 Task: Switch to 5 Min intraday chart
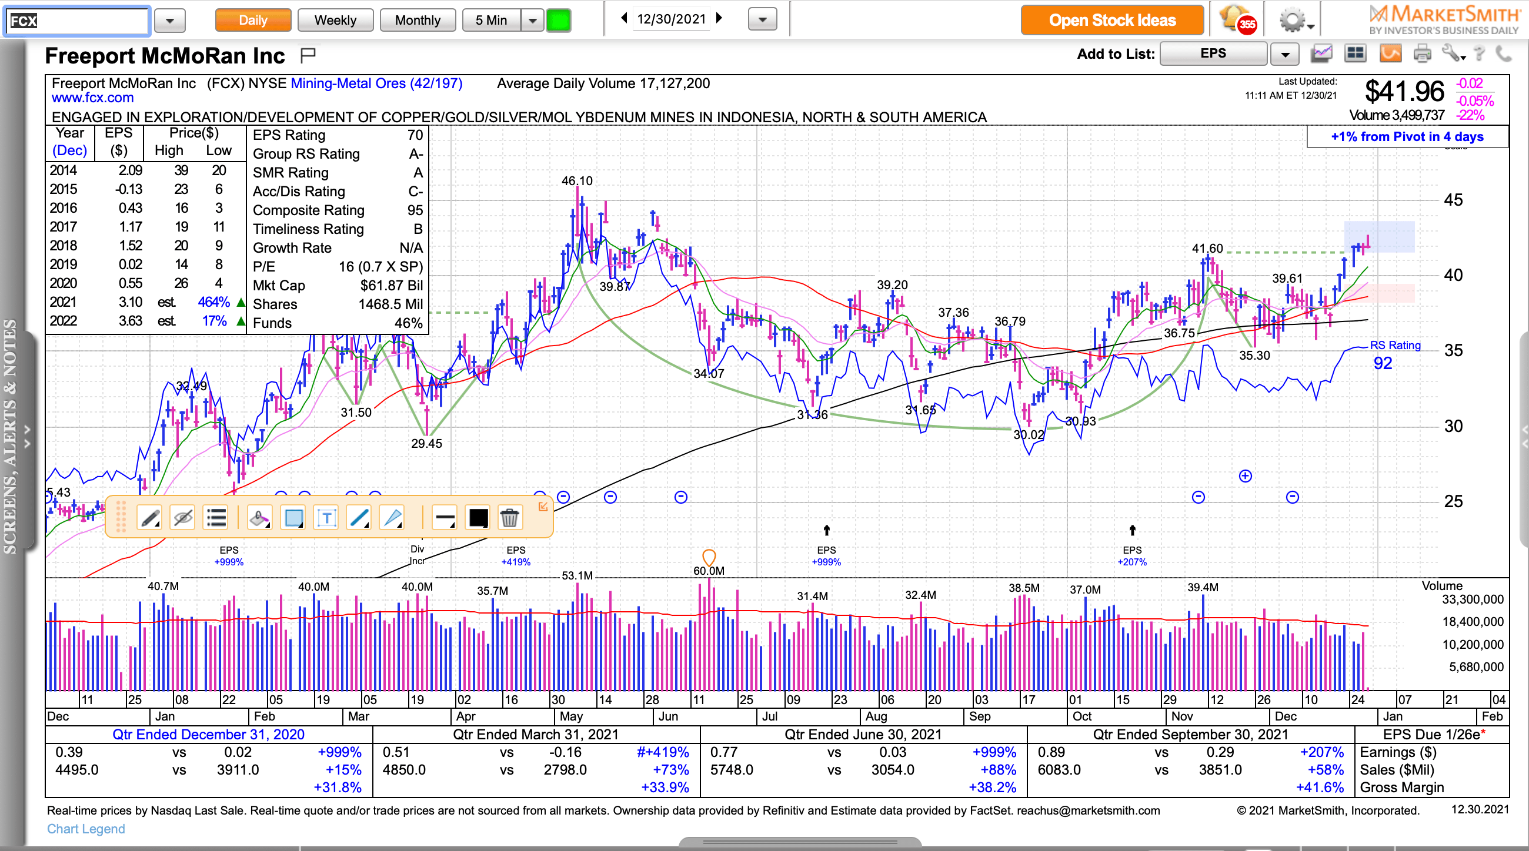[x=492, y=20]
